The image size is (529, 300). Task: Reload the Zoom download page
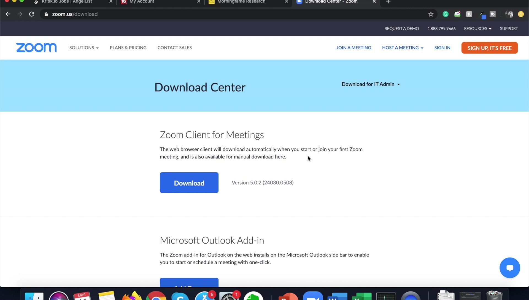(x=32, y=14)
